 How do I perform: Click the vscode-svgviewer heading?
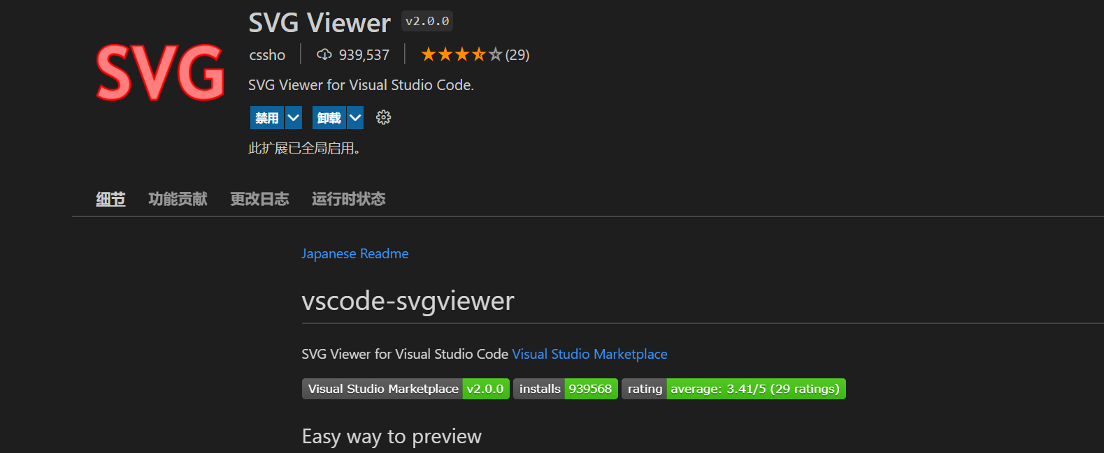pyautogui.click(x=408, y=301)
